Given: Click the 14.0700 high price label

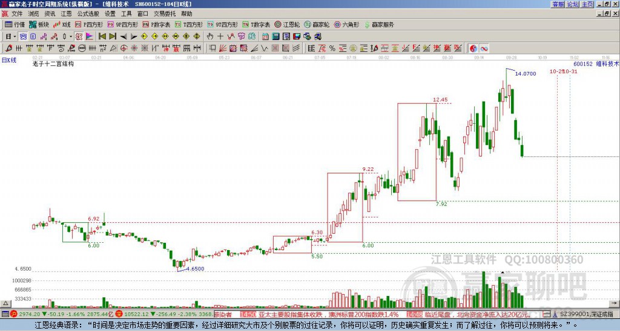Looking at the screenshot, I should pyautogui.click(x=526, y=74).
